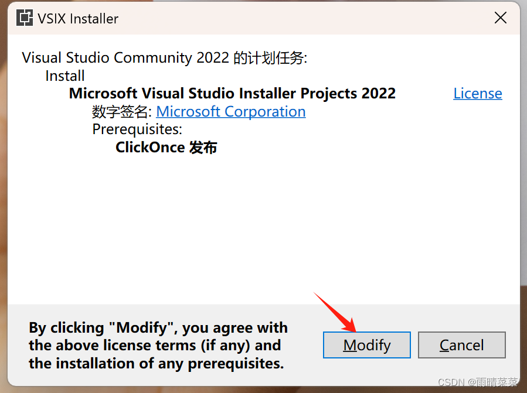Viewport: 527px width, 393px height.
Task: Click the Microsoft Corporation signature link
Action: click(230, 111)
